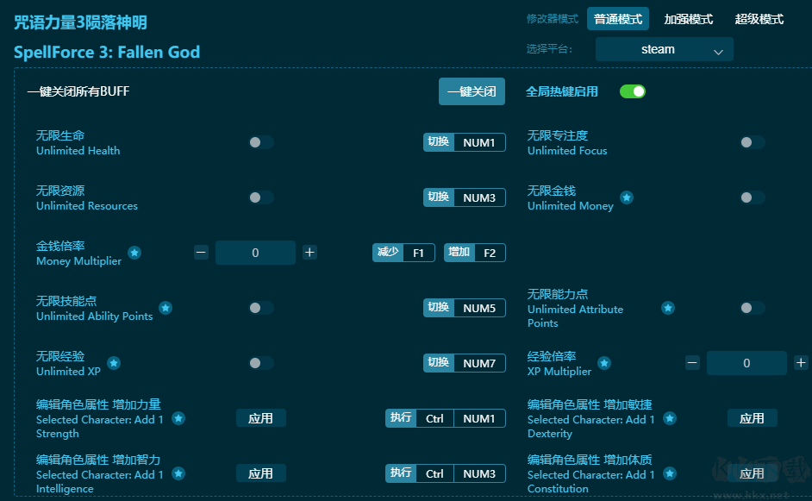Click Unlimited Health label text
Viewport: 812px width, 501px height.
78,151
